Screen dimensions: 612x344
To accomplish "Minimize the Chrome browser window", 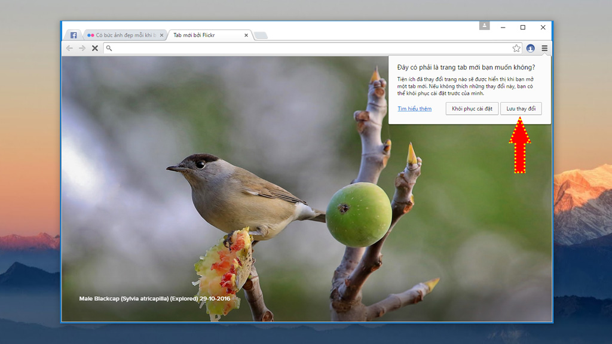I will (x=503, y=27).
